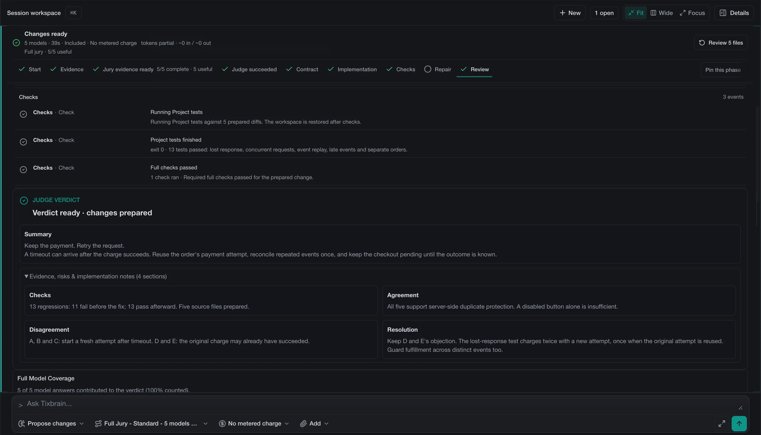This screenshot has height=435, width=761.
Task: Click the resize grip in the prompt box
Action: (740, 408)
